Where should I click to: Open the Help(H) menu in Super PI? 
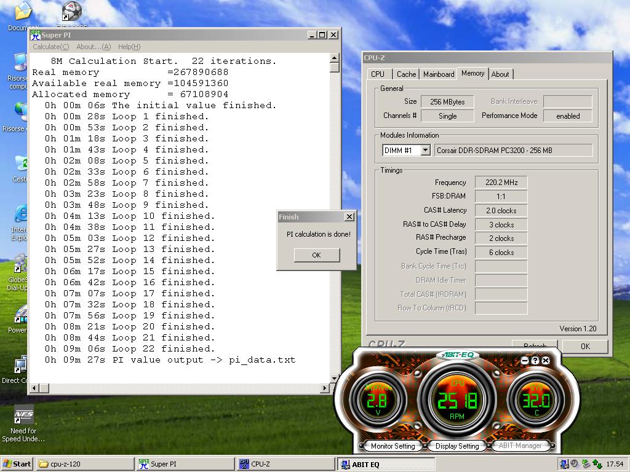tap(129, 47)
